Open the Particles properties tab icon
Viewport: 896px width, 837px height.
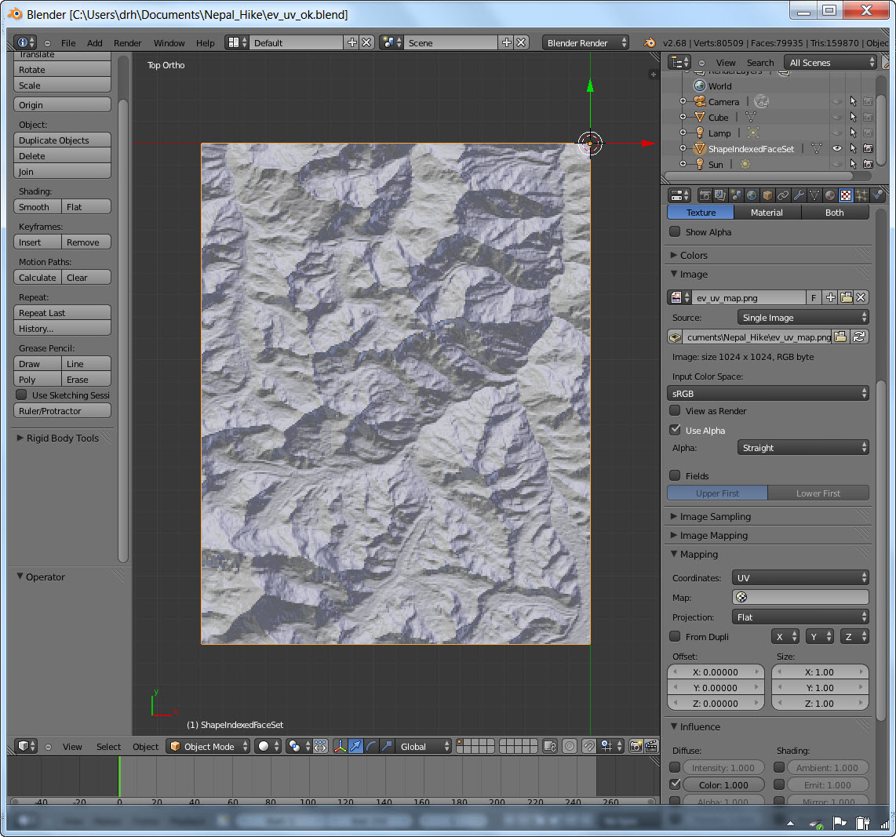861,195
